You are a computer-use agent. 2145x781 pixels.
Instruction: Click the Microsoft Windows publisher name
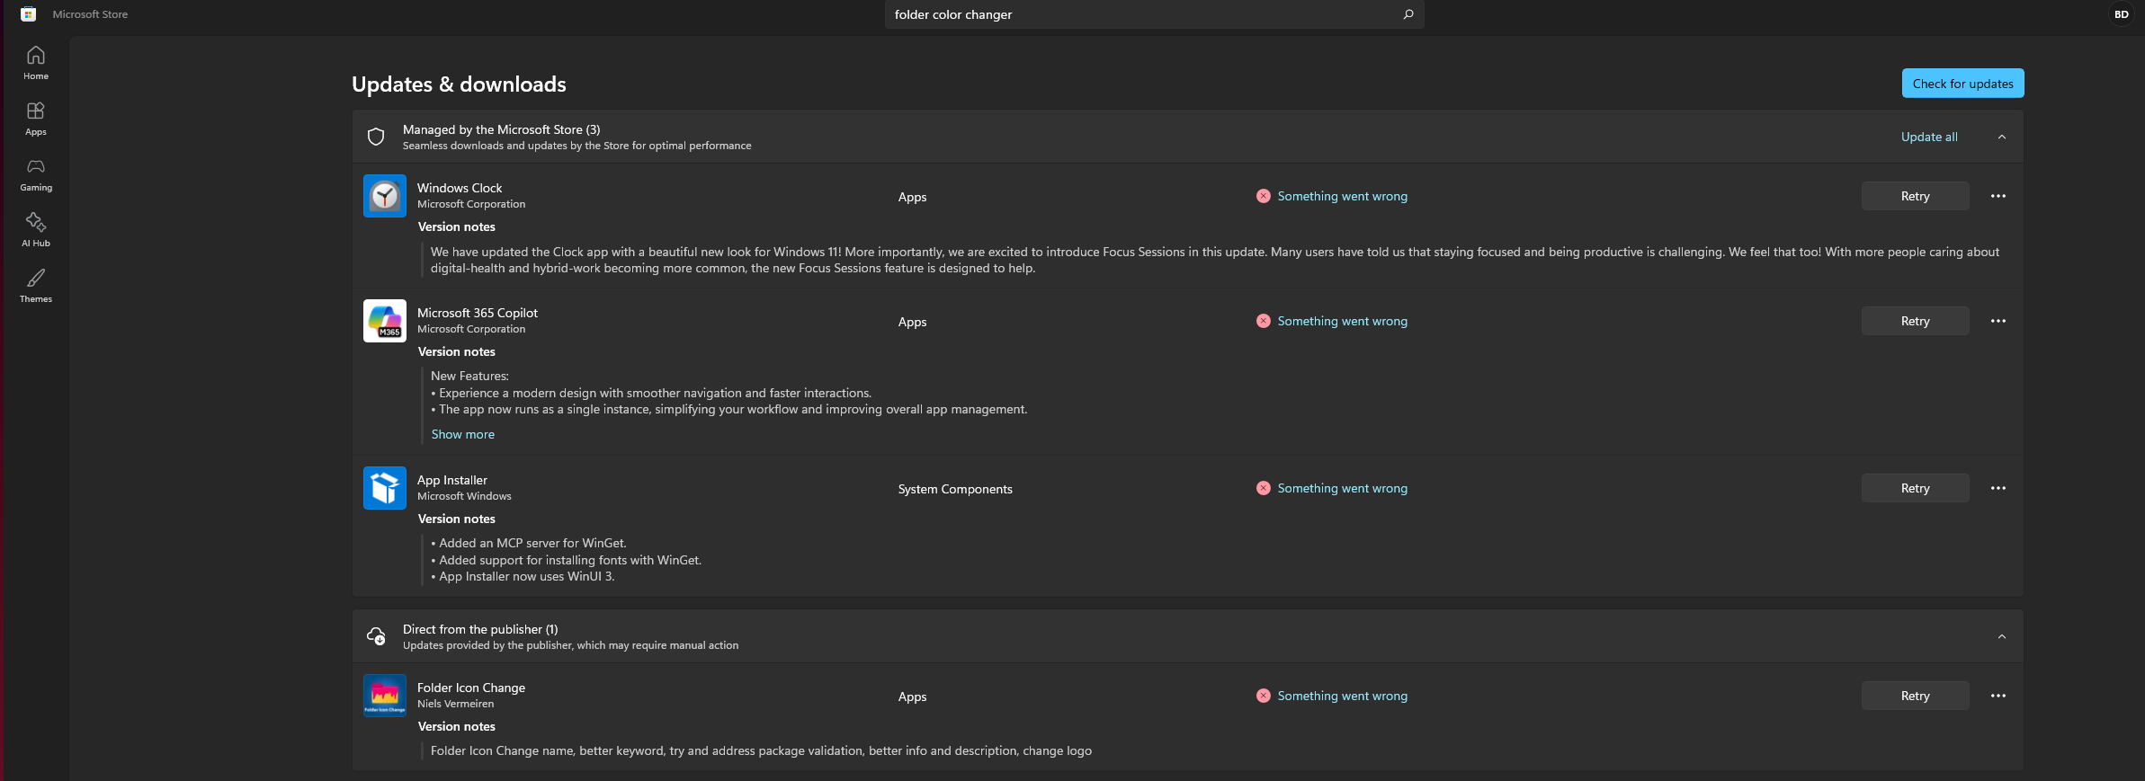464,496
